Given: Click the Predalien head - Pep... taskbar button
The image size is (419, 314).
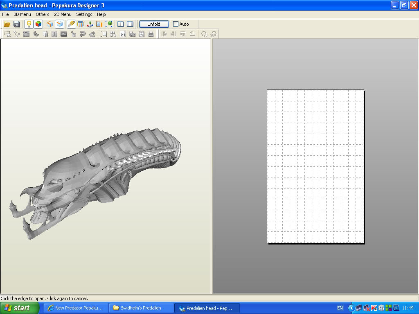Looking at the screenshot, I should (207, 308).
